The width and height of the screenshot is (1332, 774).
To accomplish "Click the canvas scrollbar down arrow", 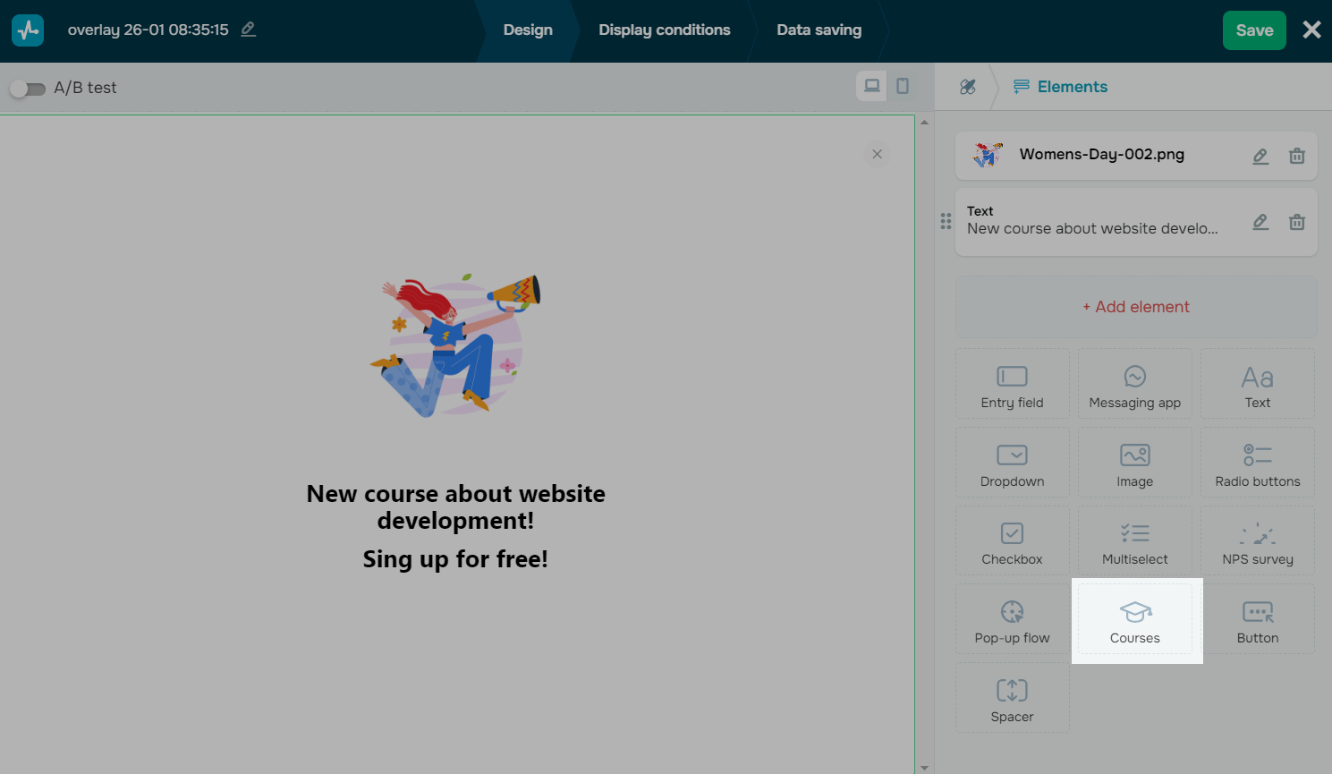I will click(924, 767).
